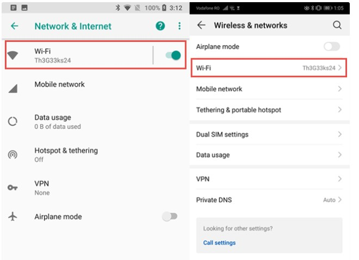Toggle Airplane mode in Wireless & networks

click(x=331, y=47)
